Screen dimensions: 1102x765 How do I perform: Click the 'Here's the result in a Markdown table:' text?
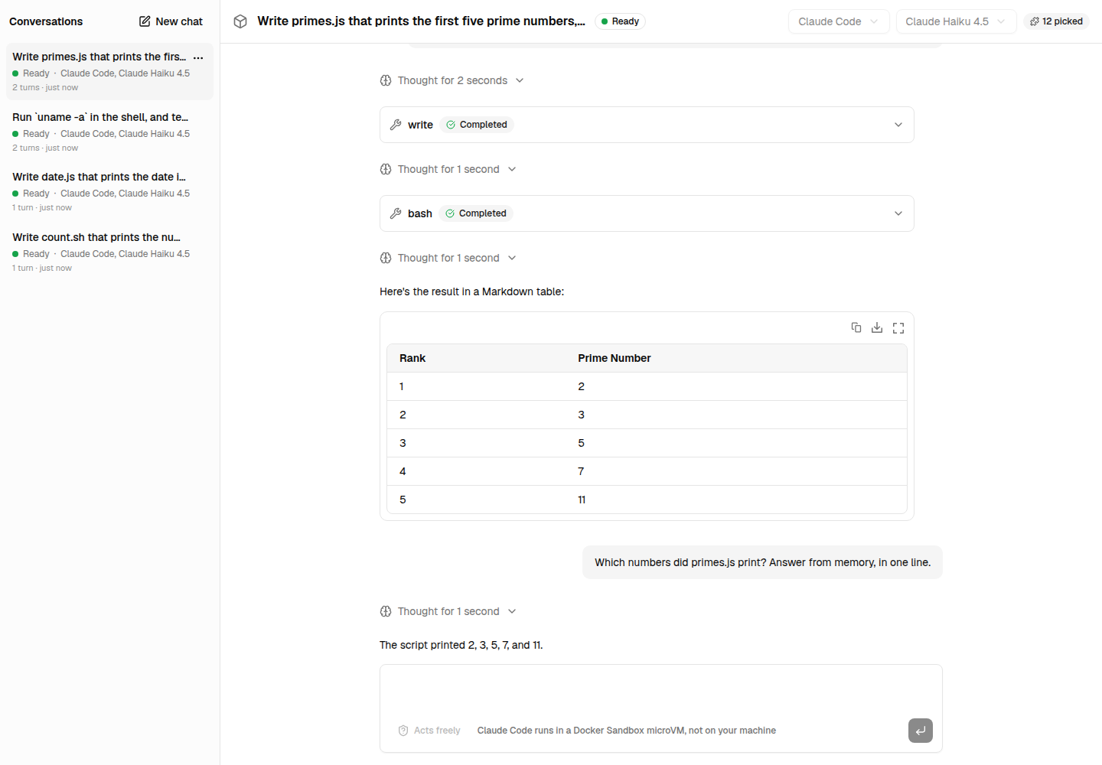471,291
